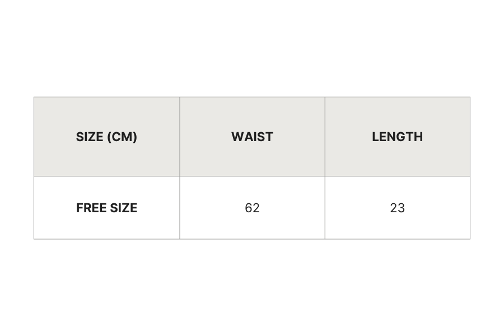504x336 pixels.
Task: Click the length value 23
Action: click(x=397, y=208)
